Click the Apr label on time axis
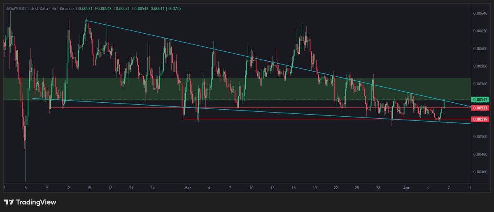Screen dimensions: 494x212 pyautogui.click(x=406, y=188)
